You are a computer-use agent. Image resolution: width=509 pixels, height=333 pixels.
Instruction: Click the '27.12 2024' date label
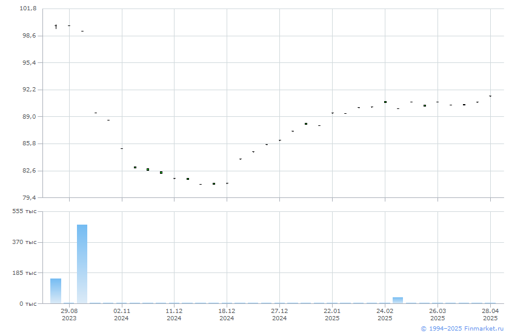click(x=279, y=314)
